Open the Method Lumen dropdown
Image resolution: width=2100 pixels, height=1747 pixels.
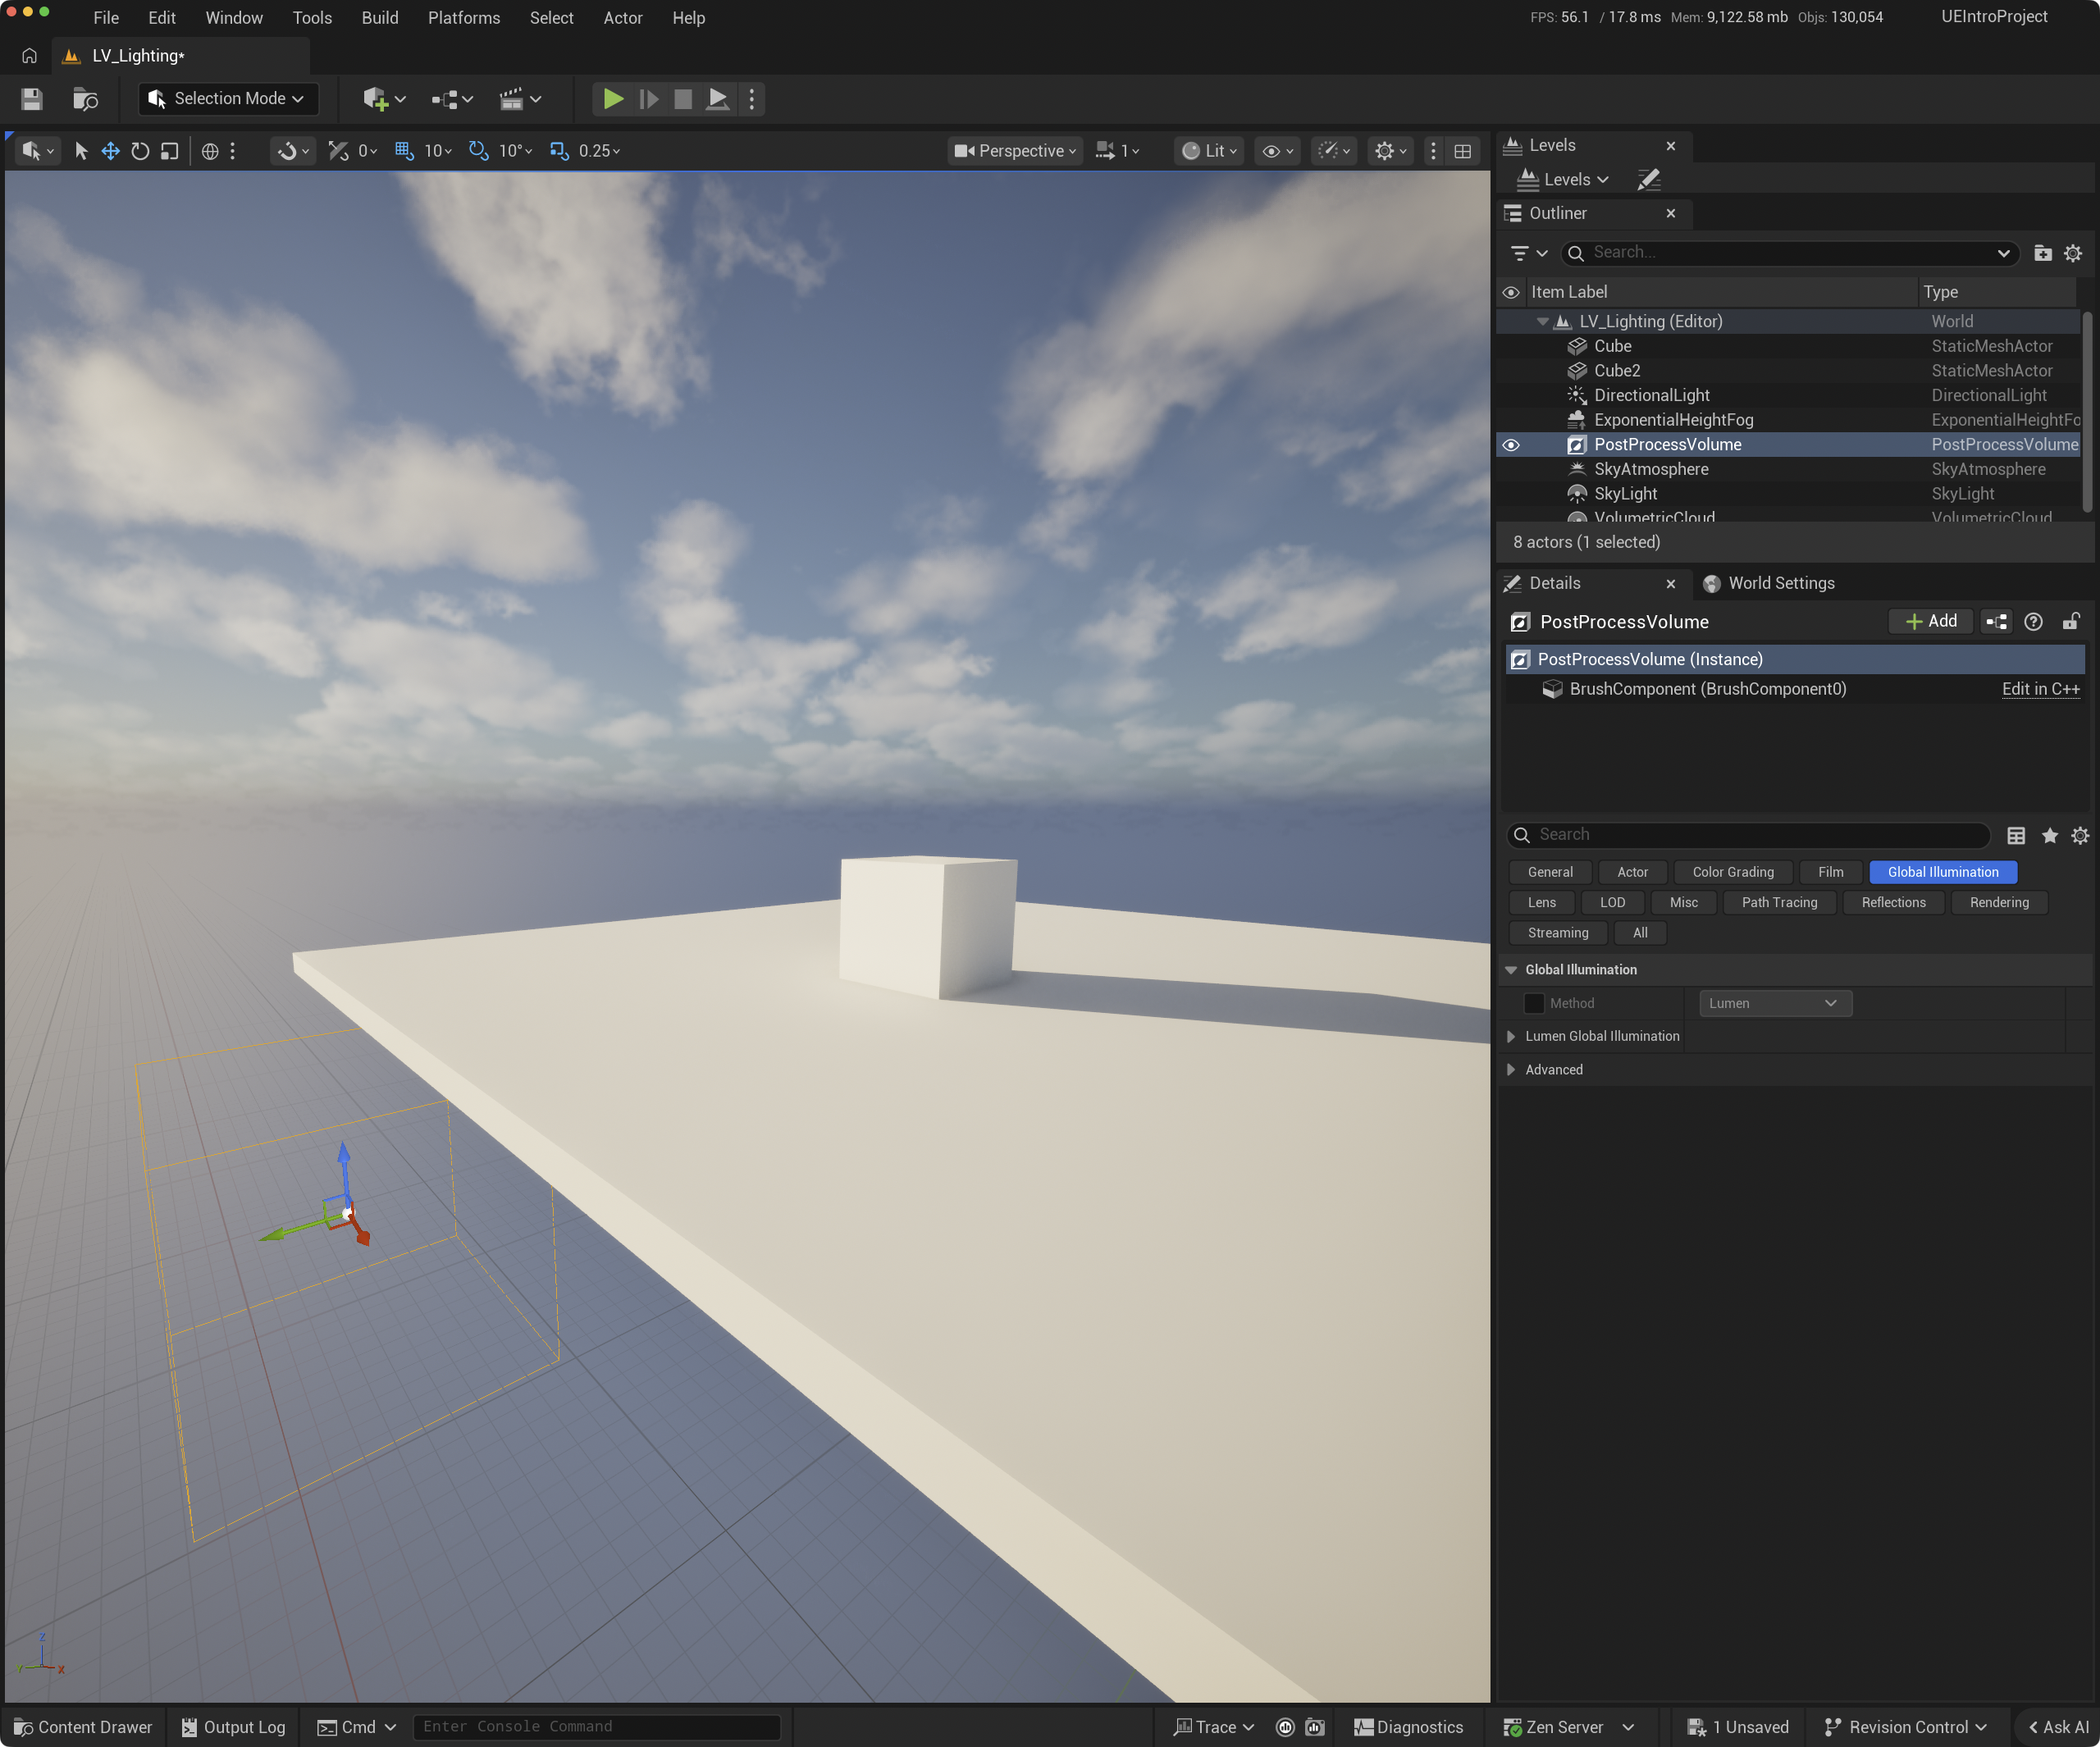coord(1775,1003)
